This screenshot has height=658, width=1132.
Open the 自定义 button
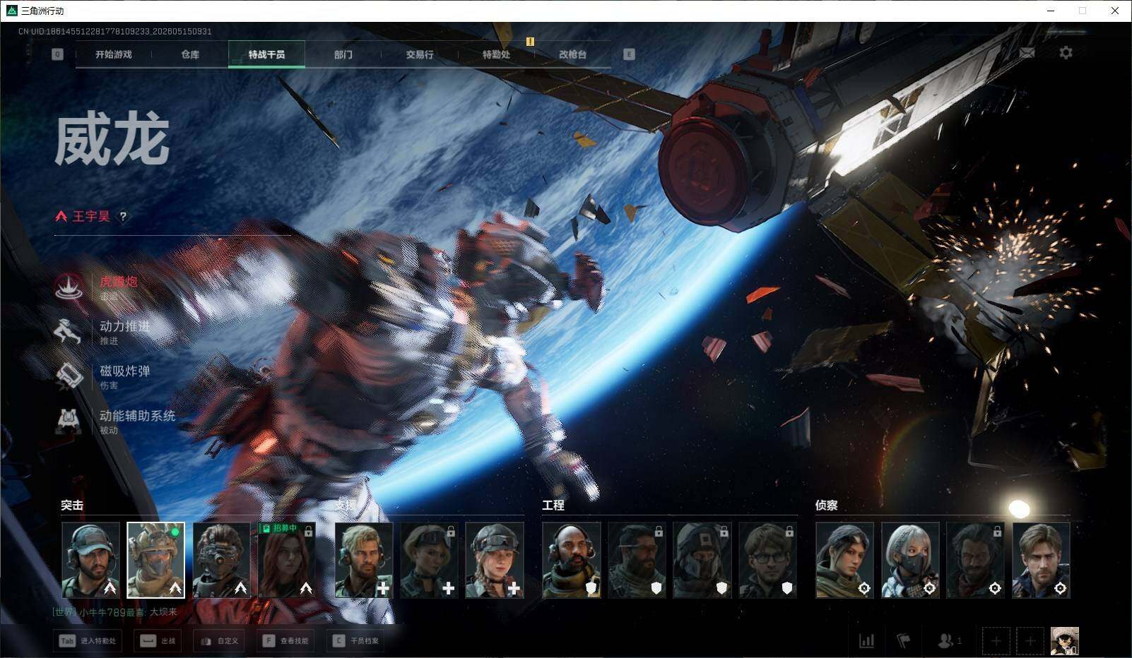(x=220, y=641)
